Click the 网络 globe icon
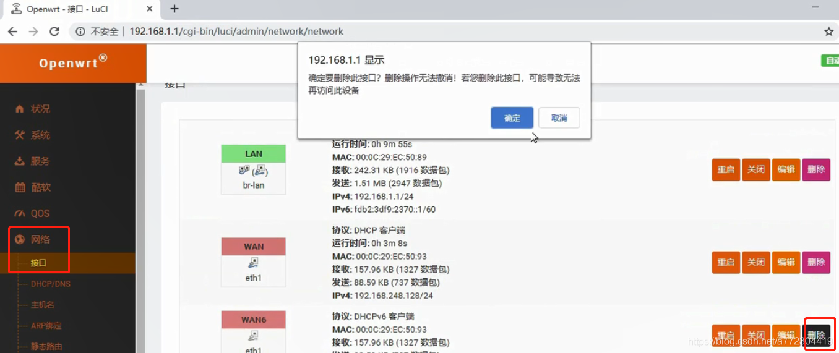 [20, 239]
